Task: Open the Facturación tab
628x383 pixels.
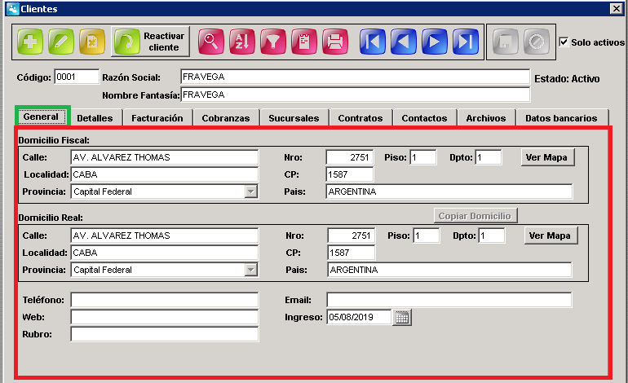Action: coord(157,118)
